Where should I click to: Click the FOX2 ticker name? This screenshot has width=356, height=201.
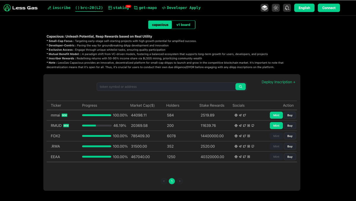click(55, 136)
